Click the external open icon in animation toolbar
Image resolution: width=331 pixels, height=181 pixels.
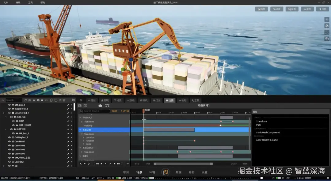click(x=85, y=105)
